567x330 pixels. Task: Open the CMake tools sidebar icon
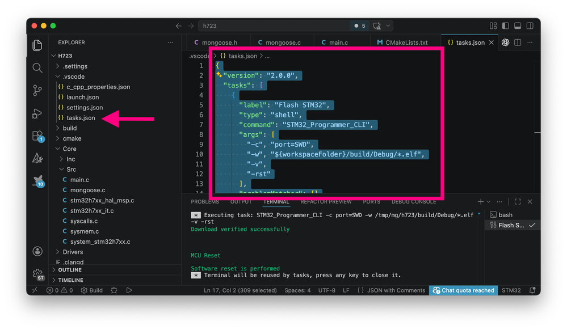pyautogui.click(x=37, y=158)
